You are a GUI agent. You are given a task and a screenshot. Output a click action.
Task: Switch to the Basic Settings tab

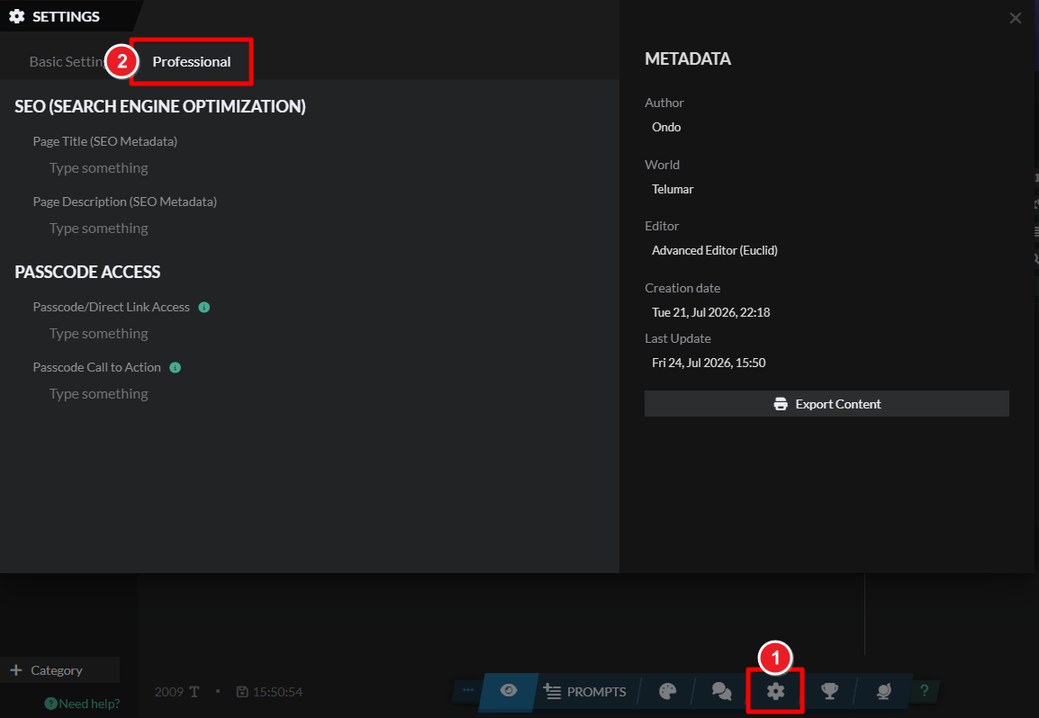point(67,61)
